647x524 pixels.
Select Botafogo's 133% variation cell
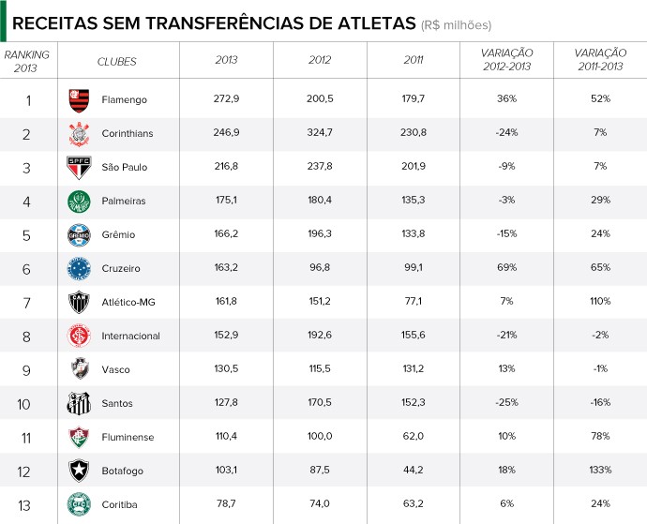point(601,471)
